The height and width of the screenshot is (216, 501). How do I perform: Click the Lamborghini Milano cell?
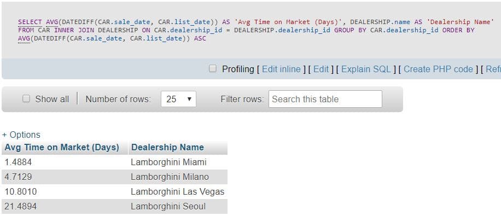[178, 177]
